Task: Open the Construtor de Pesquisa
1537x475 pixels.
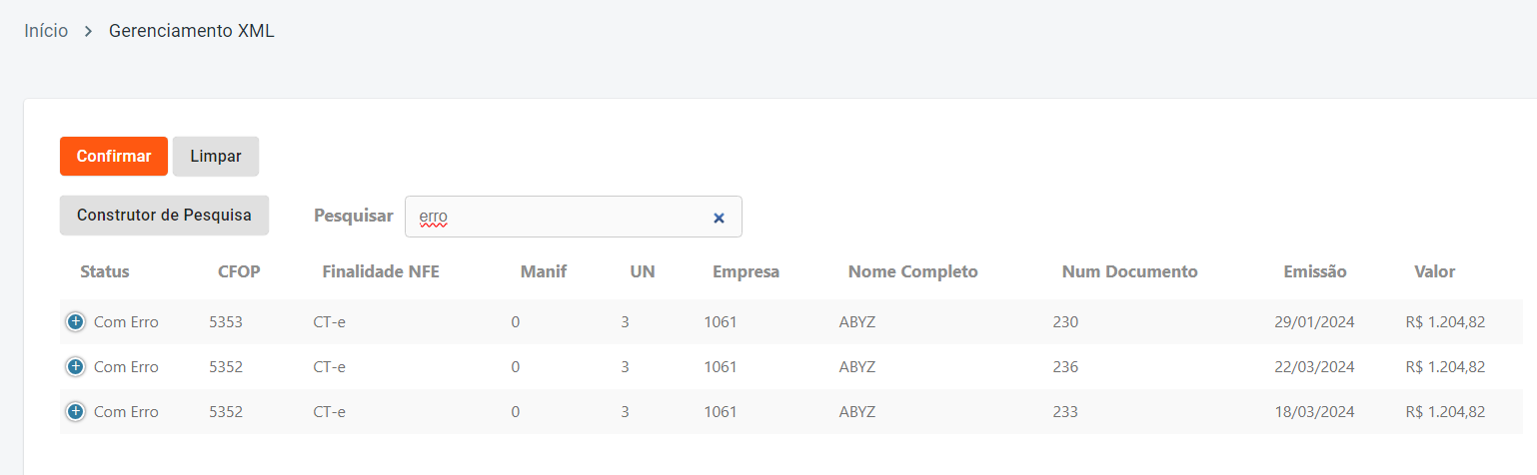Action: pos(164,216)
